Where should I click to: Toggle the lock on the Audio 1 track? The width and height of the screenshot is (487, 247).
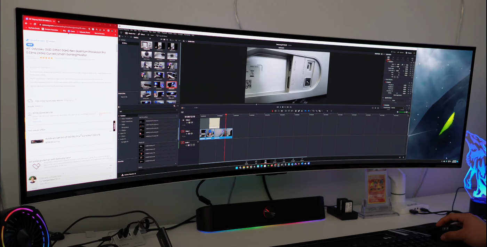point(186,145)
